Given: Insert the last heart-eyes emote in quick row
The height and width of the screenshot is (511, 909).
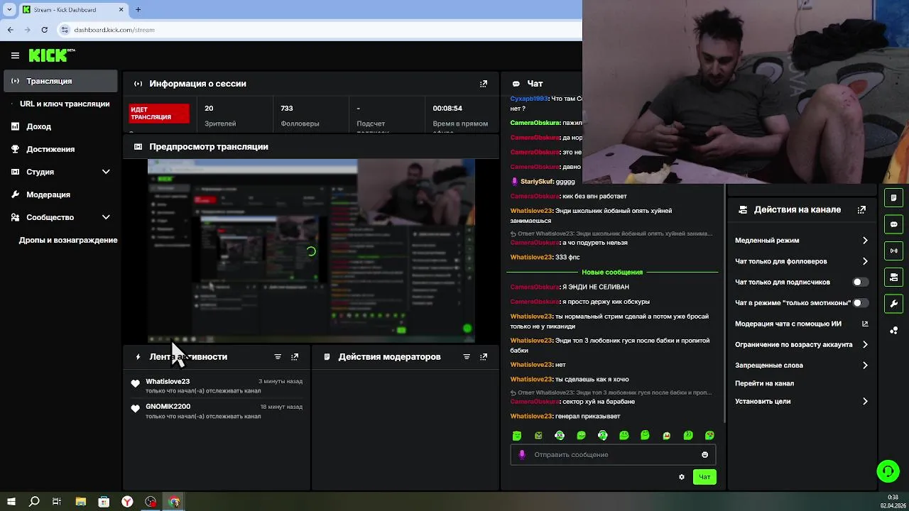Looking at the screenshot, I should [709, 436].
